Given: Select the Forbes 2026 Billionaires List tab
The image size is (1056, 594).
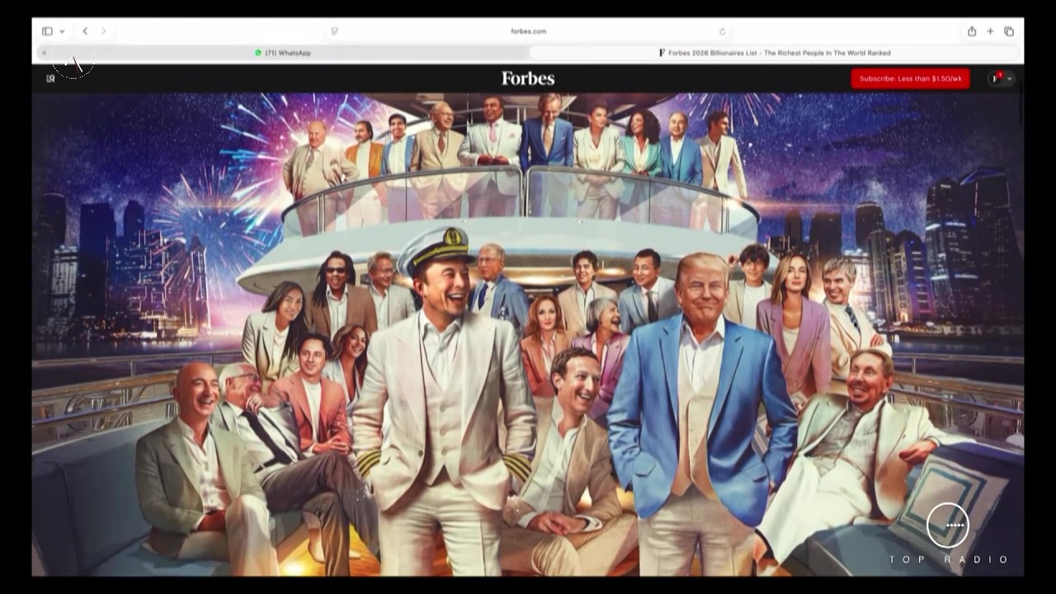Looking at the screenshot, I should [775, 53].
